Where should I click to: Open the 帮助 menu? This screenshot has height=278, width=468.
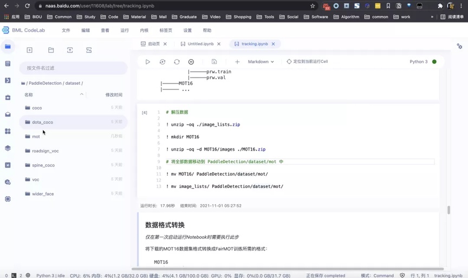pyautogui.click(x=207, y=30)
